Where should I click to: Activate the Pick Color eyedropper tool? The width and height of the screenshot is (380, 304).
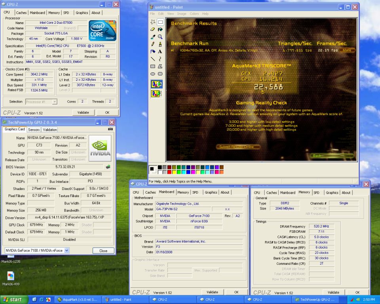click(x=153, y=37)
